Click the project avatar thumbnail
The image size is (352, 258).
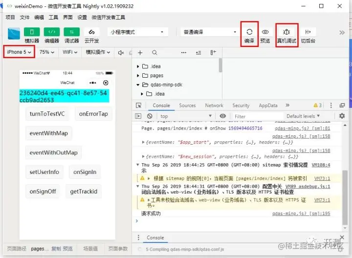[x=14, y=34]
